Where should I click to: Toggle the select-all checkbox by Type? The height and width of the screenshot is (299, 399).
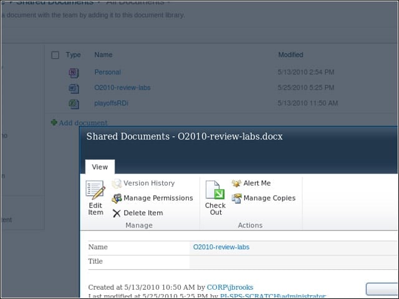pos(55,55)
